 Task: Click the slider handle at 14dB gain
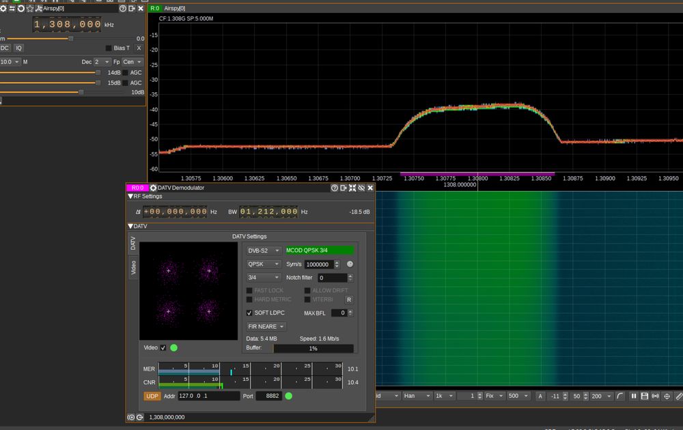(98, 72)
